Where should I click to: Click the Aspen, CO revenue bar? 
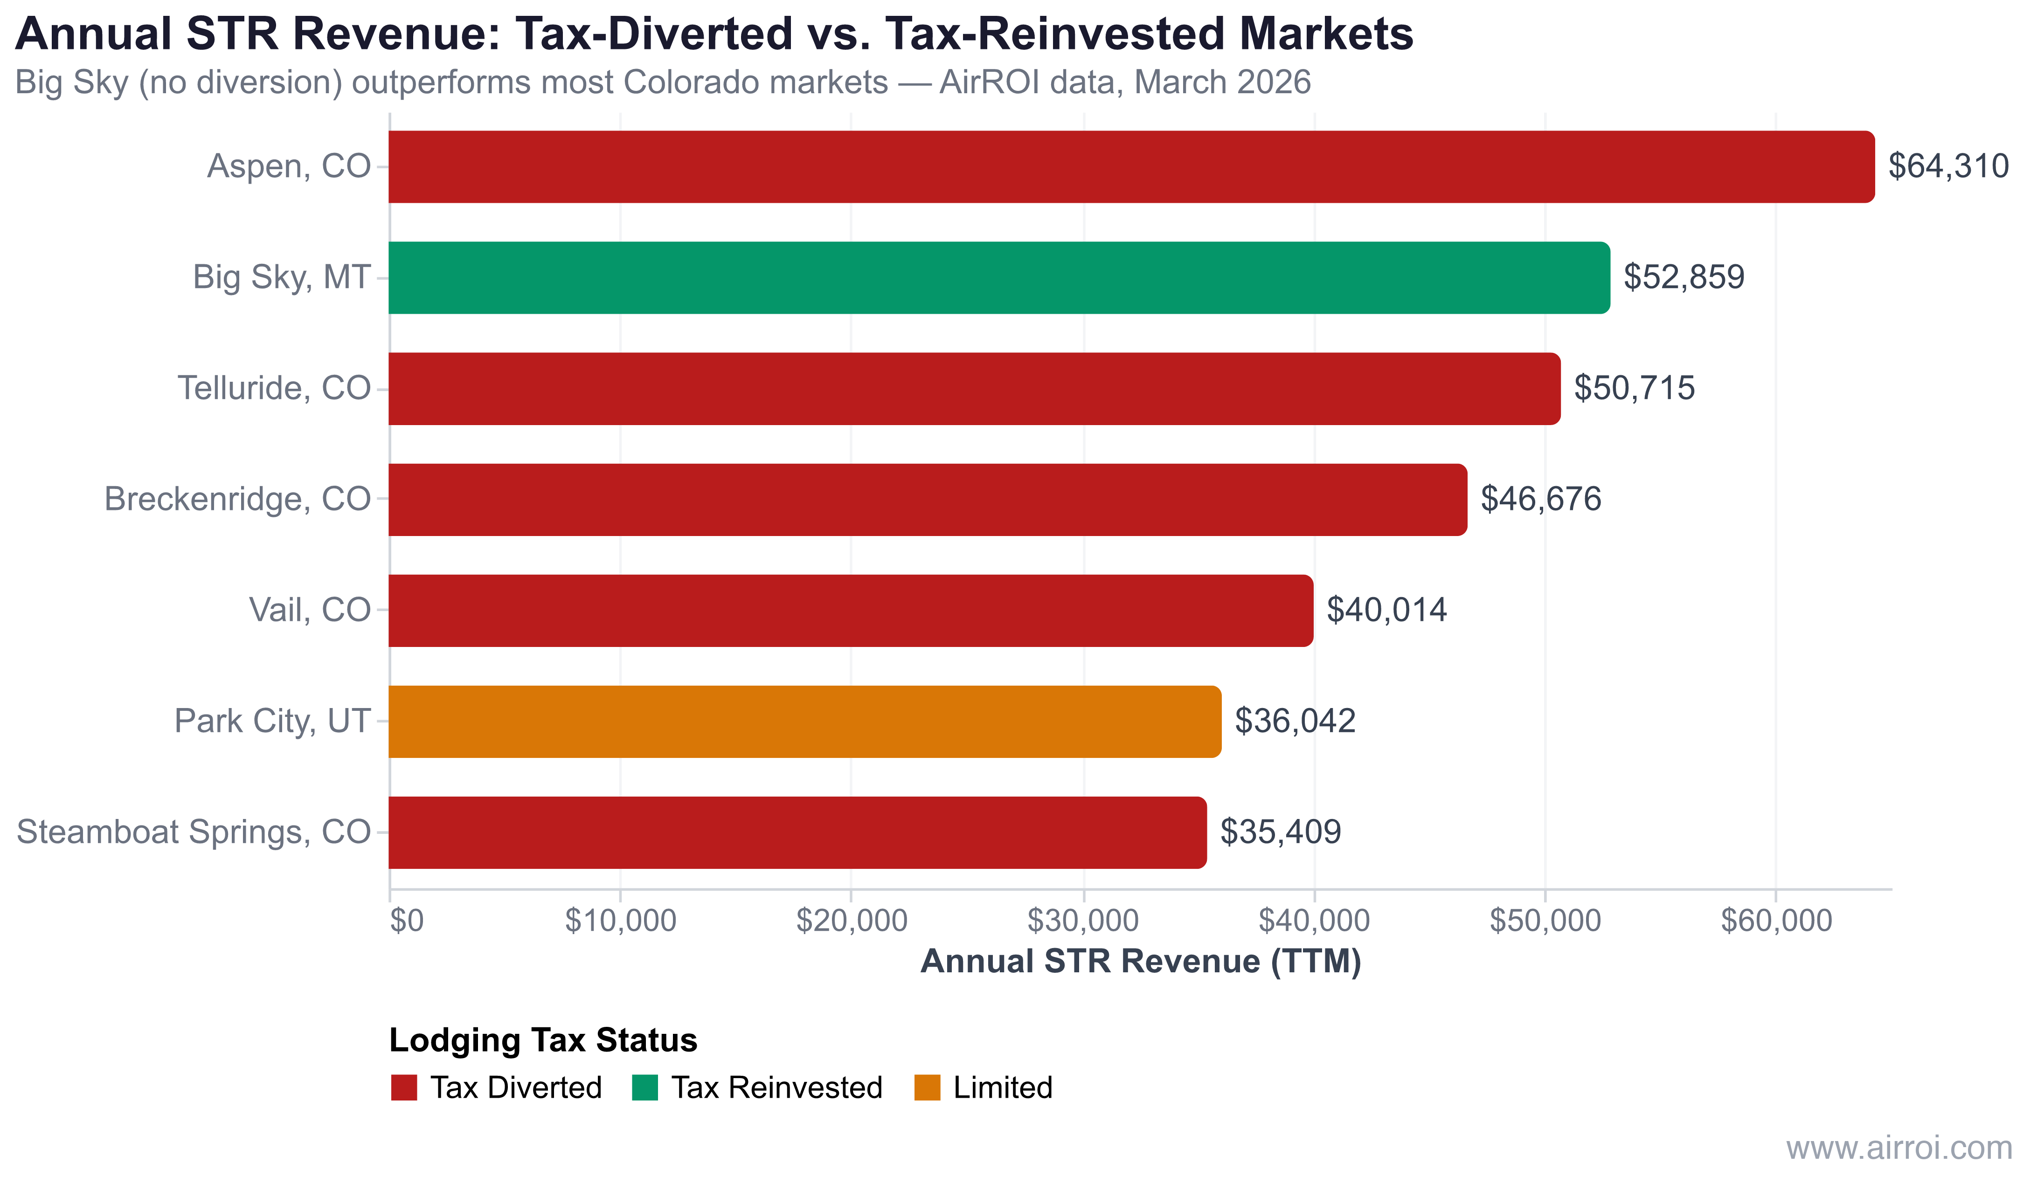(1130, 167)
